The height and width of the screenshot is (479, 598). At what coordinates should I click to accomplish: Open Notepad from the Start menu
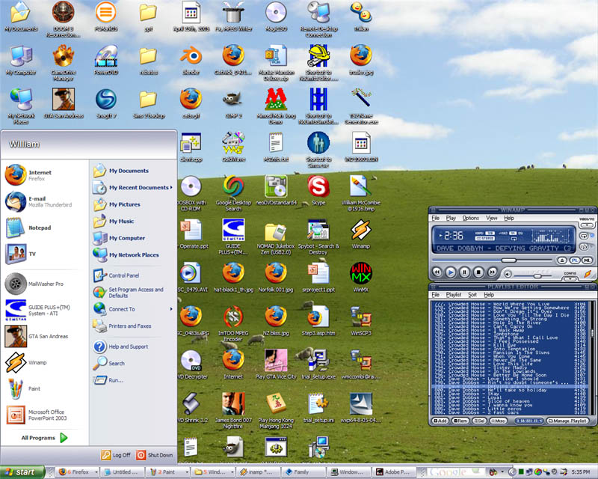point(43,228)
